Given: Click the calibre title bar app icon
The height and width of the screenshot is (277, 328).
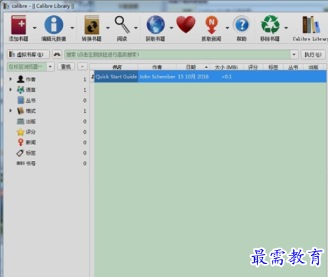Looking at the screenshot, I should pyautogui.click(x=6, y=6).
